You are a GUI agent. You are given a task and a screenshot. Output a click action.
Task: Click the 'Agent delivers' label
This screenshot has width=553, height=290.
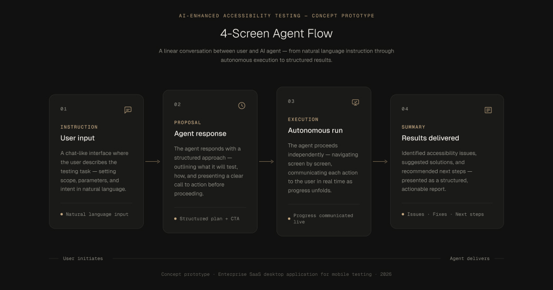(469, 258)
